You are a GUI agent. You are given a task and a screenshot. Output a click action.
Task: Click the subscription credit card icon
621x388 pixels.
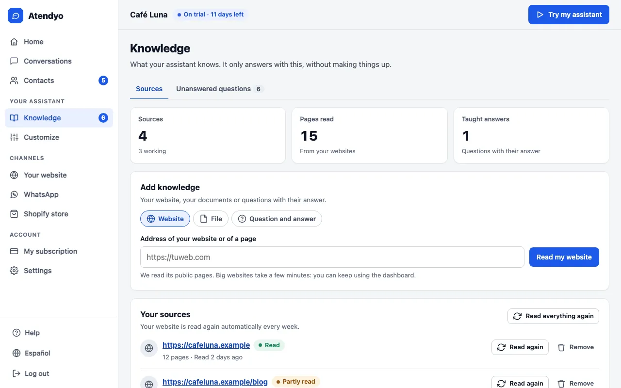click(14, 251)
